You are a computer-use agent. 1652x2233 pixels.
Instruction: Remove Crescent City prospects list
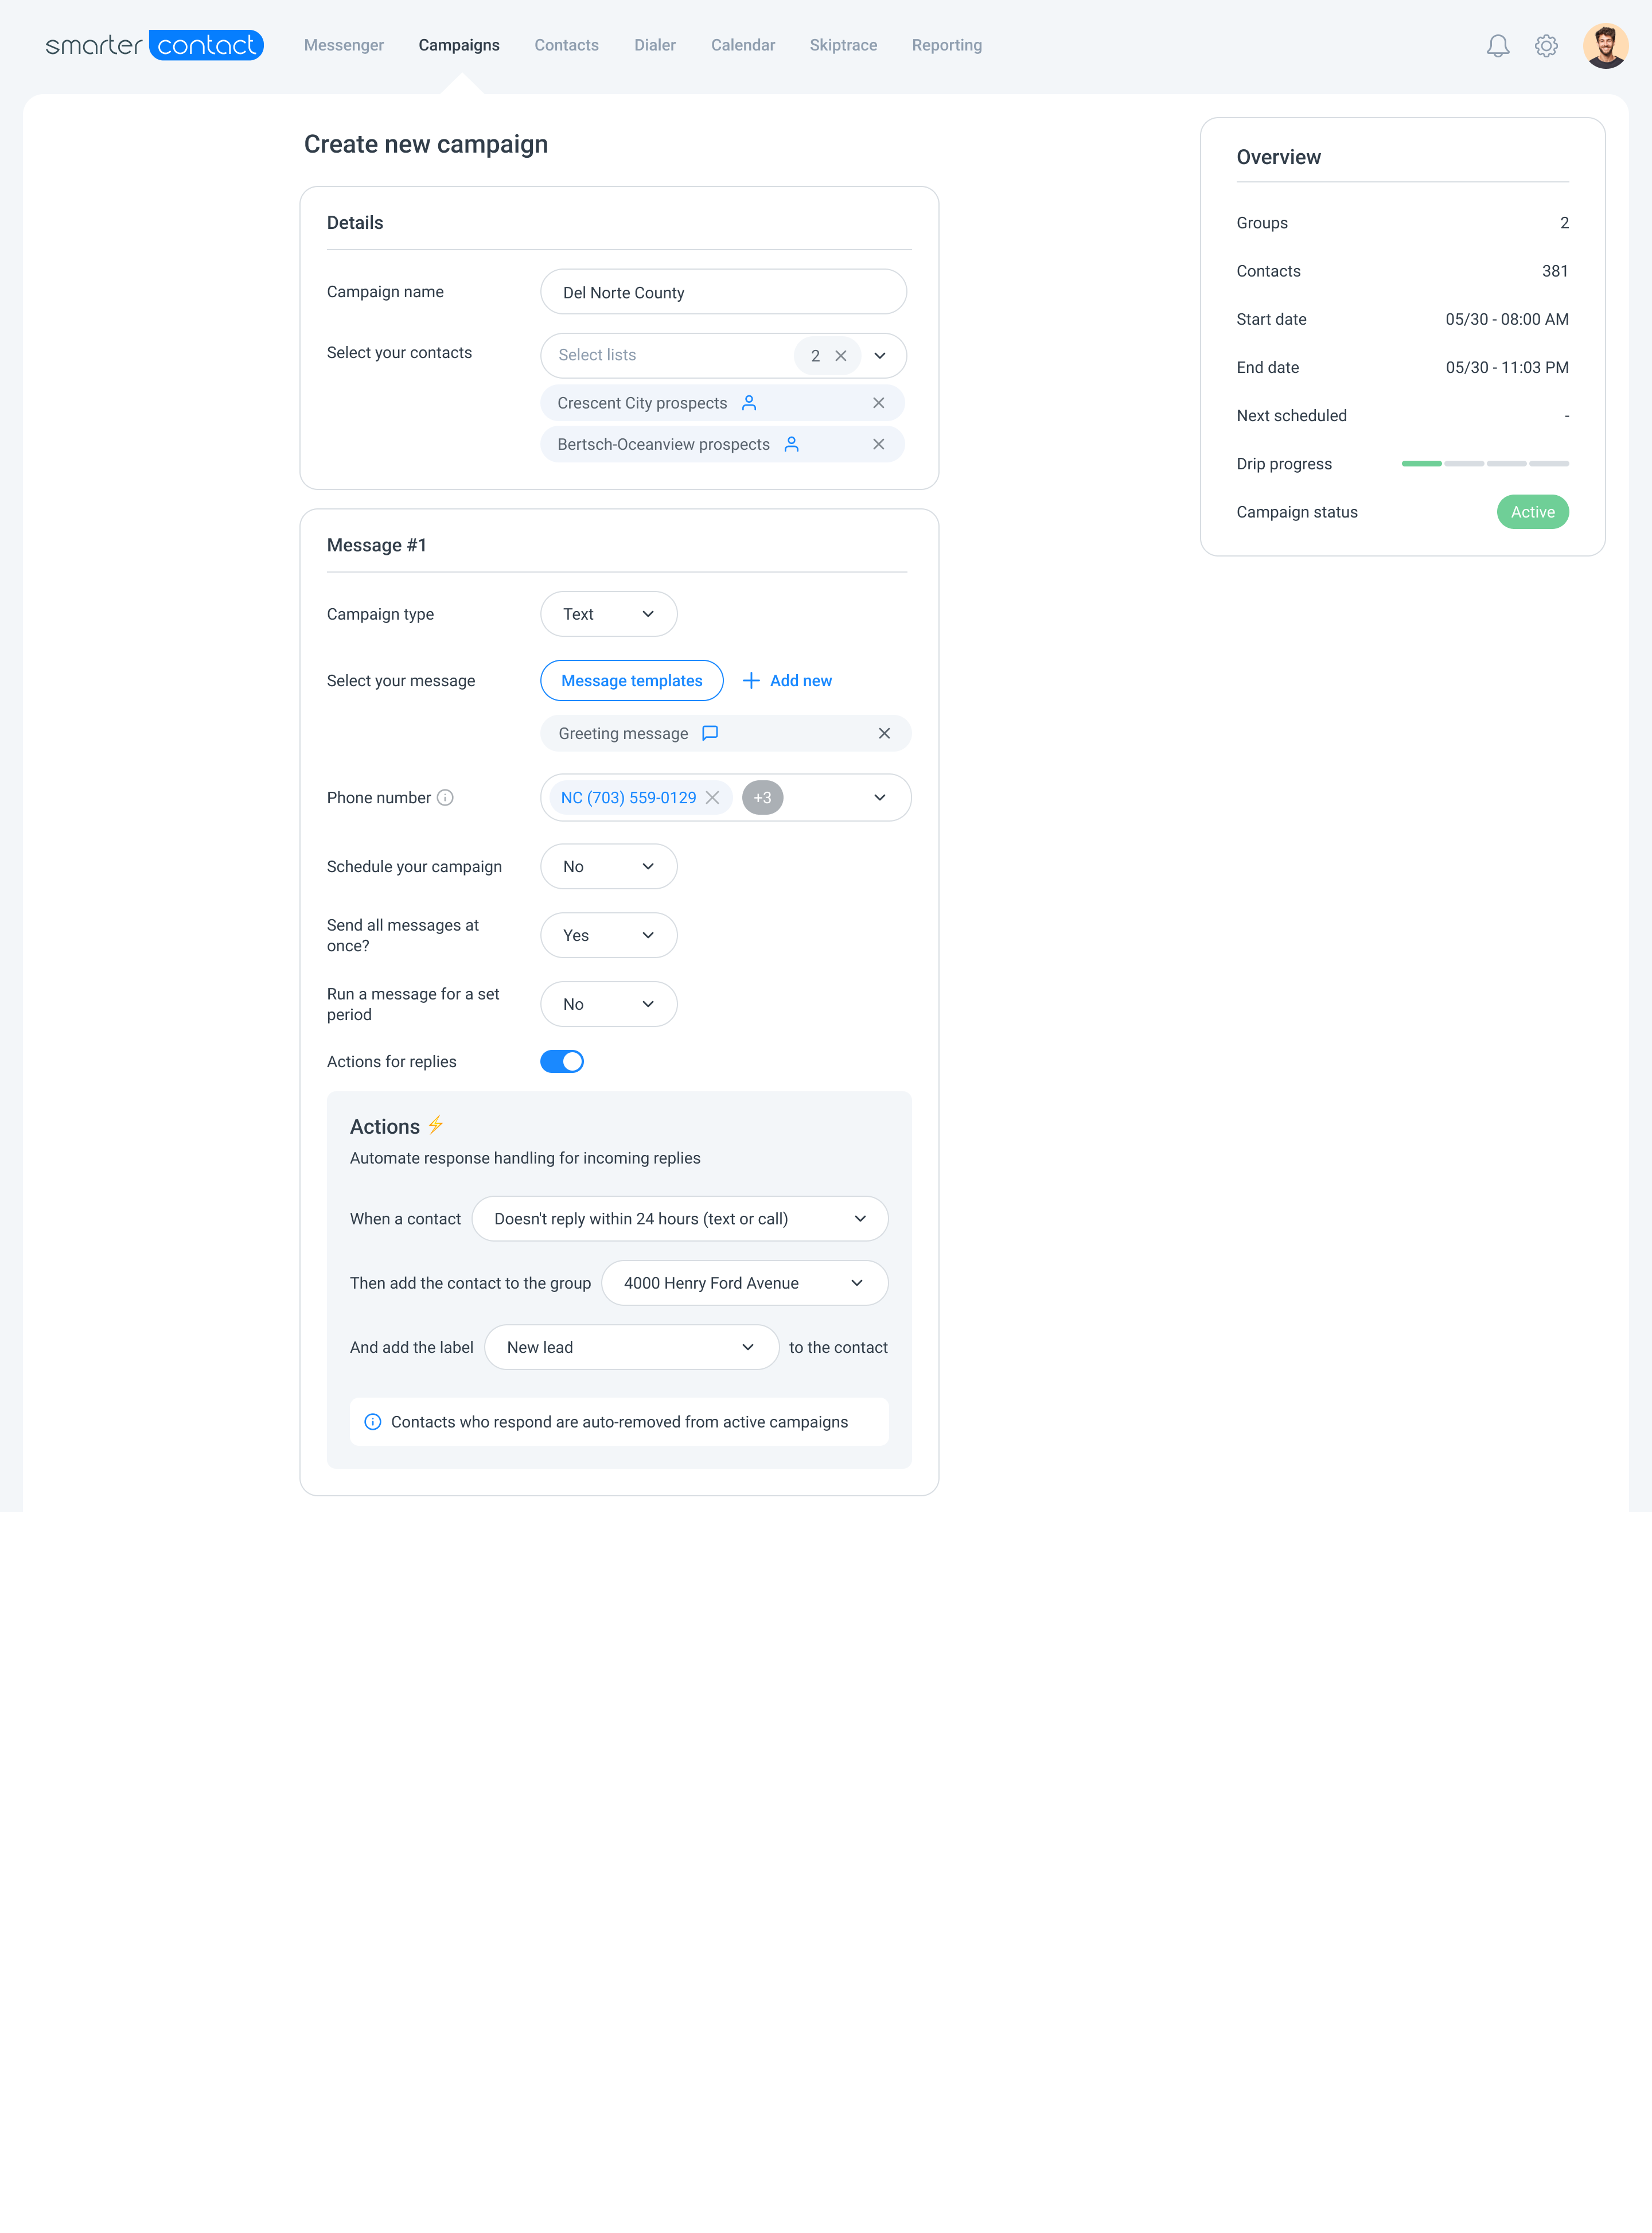pyautogui.click(x=878, y=403)
